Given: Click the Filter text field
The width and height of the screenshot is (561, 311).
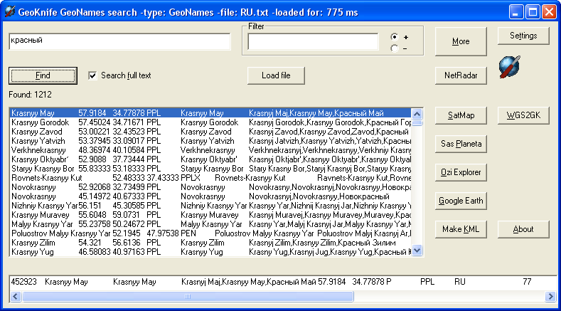Looking at the screenshot, I should pos(313,42).
